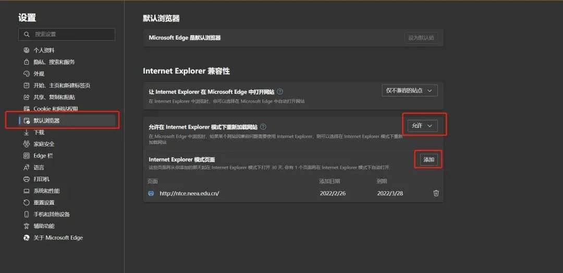Click the search settings input field
563x273 pixels.
click(x=67, y=34)
